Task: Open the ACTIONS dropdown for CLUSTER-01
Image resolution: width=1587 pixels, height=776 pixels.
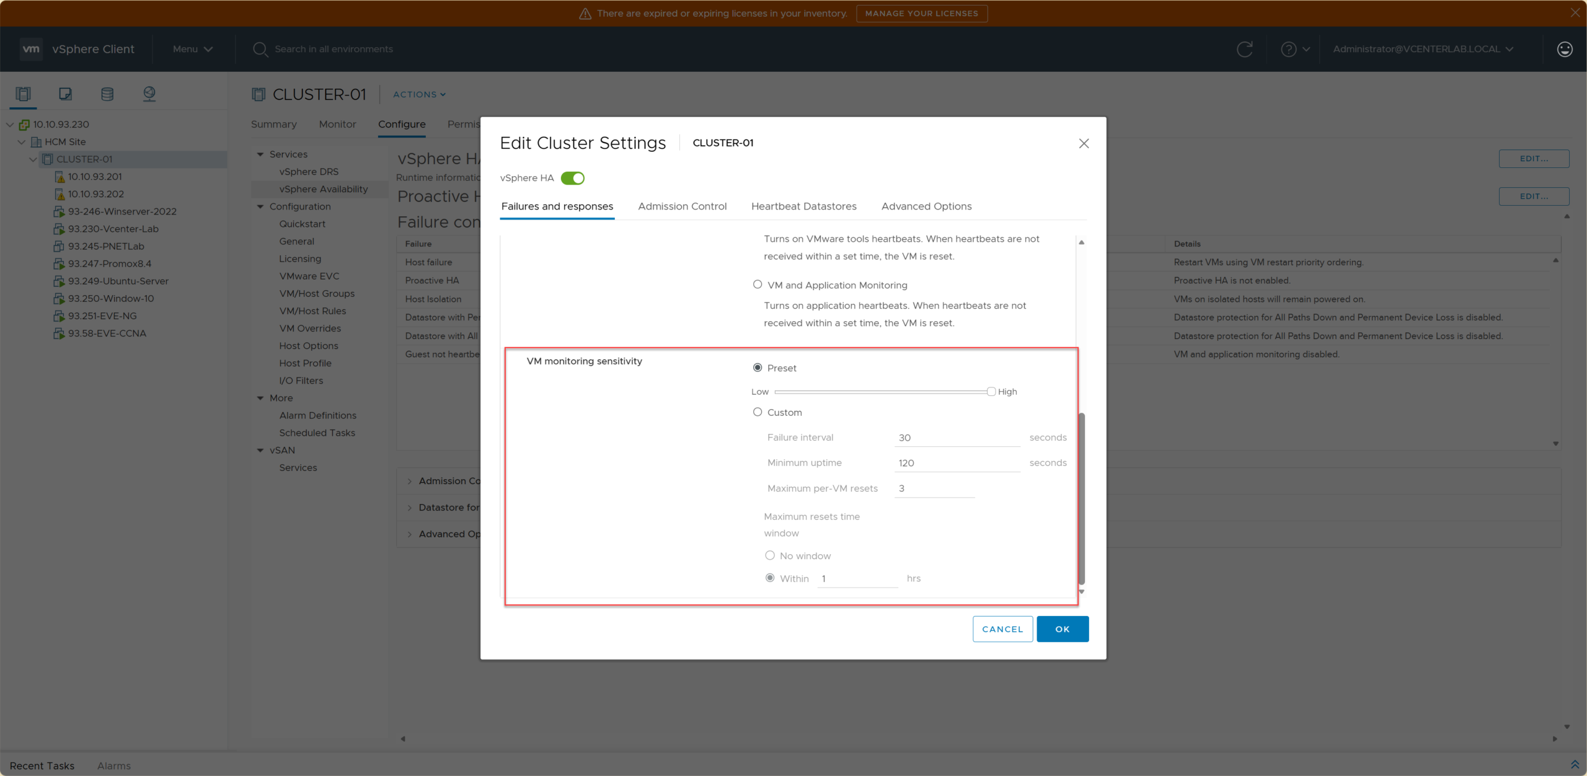Action: click(x=419, y=94)
